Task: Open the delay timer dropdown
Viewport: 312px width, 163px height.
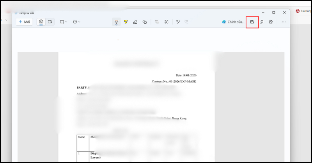Action: point(76,22)
